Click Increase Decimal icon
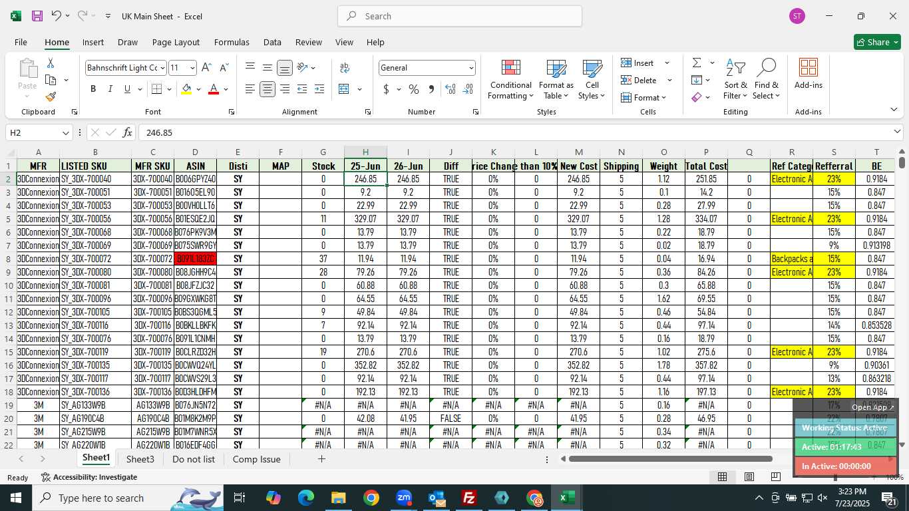Viewport: 909px width, 511px height. (x=451, y=89)
